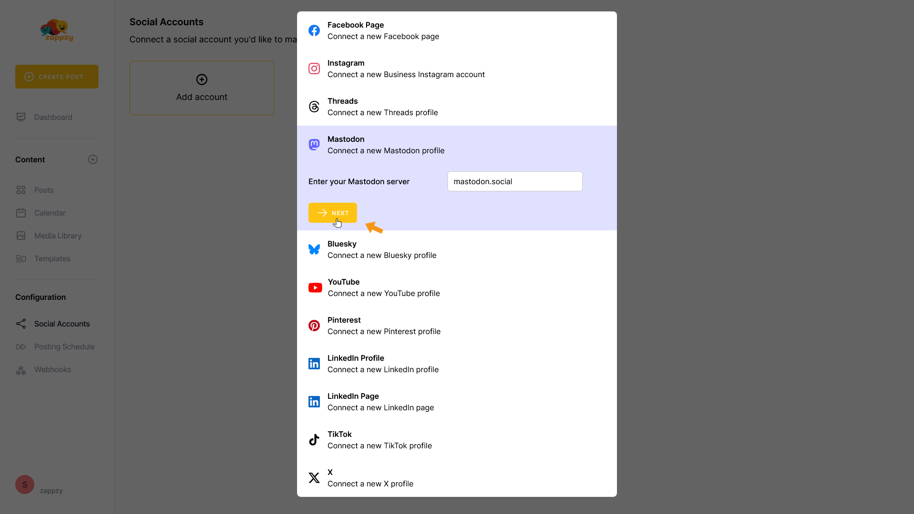The height and width of the screenshot is (514, 914).
Task: Click the CREATE POST button
Action: coord(57,77)
